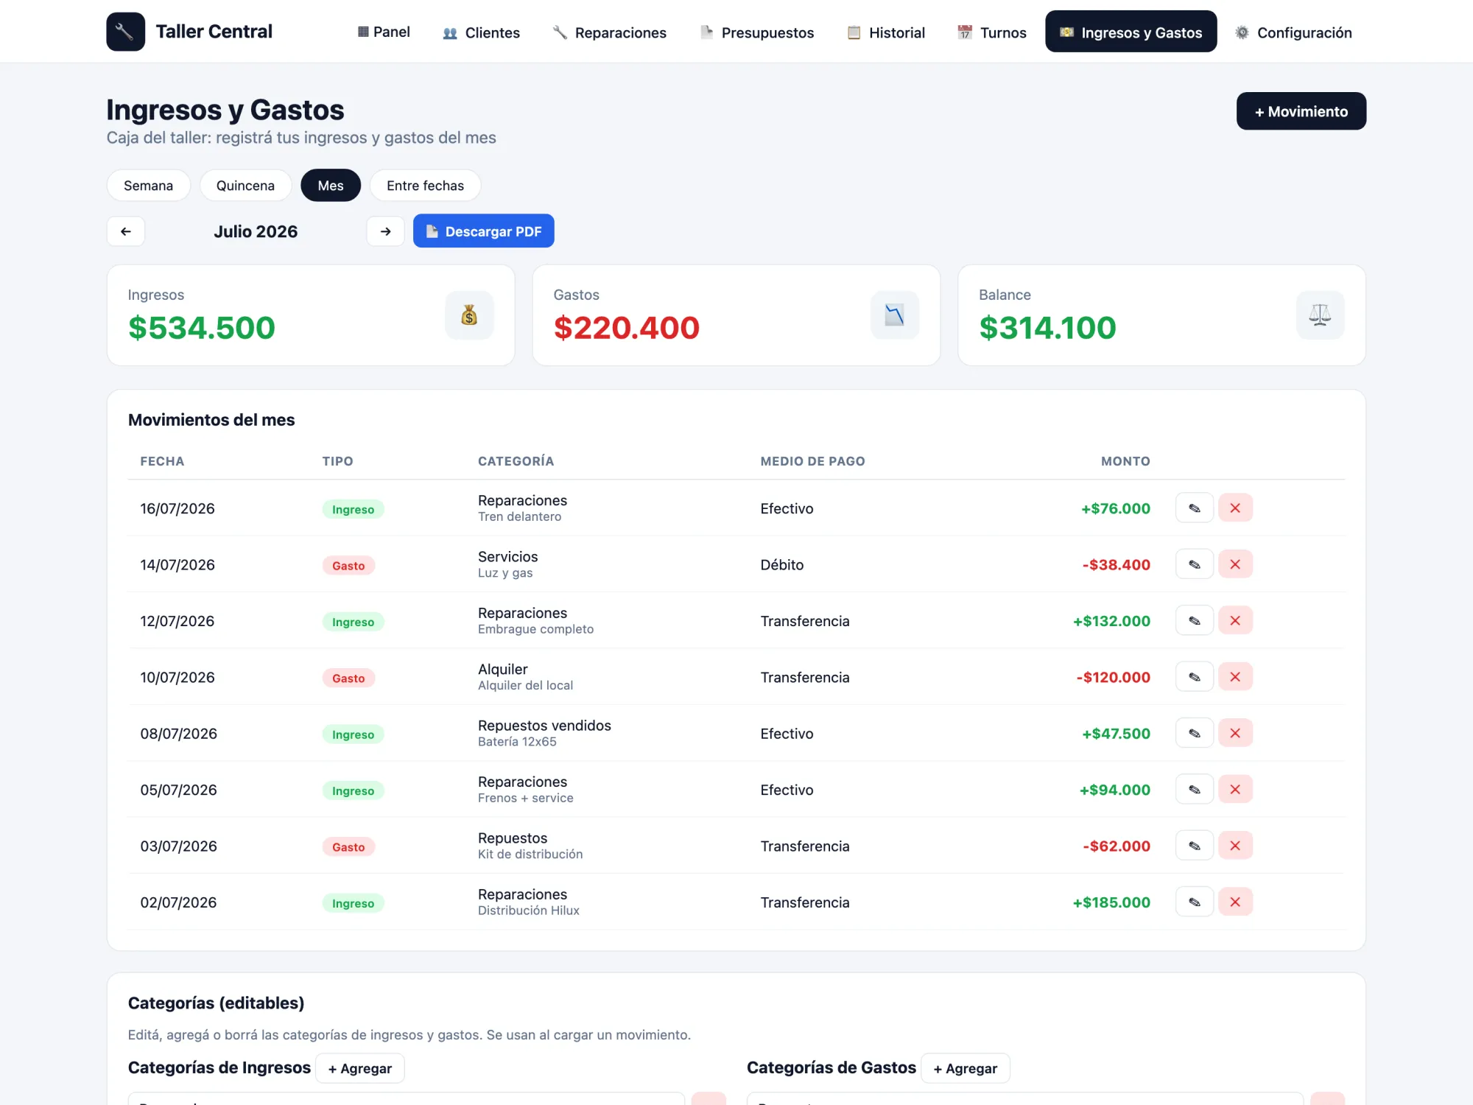Edit the Tren delantero movement with pencil icon
1473x1105 pixels.
1194,508
